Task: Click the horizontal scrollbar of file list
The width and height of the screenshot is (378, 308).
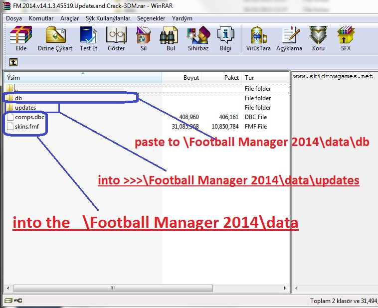Action: pyautogui.click(x=147, y=289)
